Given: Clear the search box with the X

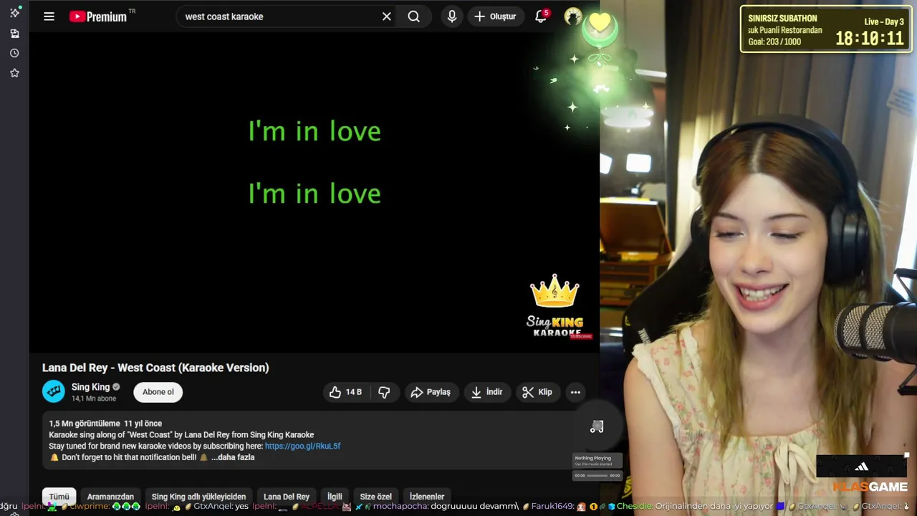Looking at the screenshot, I should [x=387, y=16].
